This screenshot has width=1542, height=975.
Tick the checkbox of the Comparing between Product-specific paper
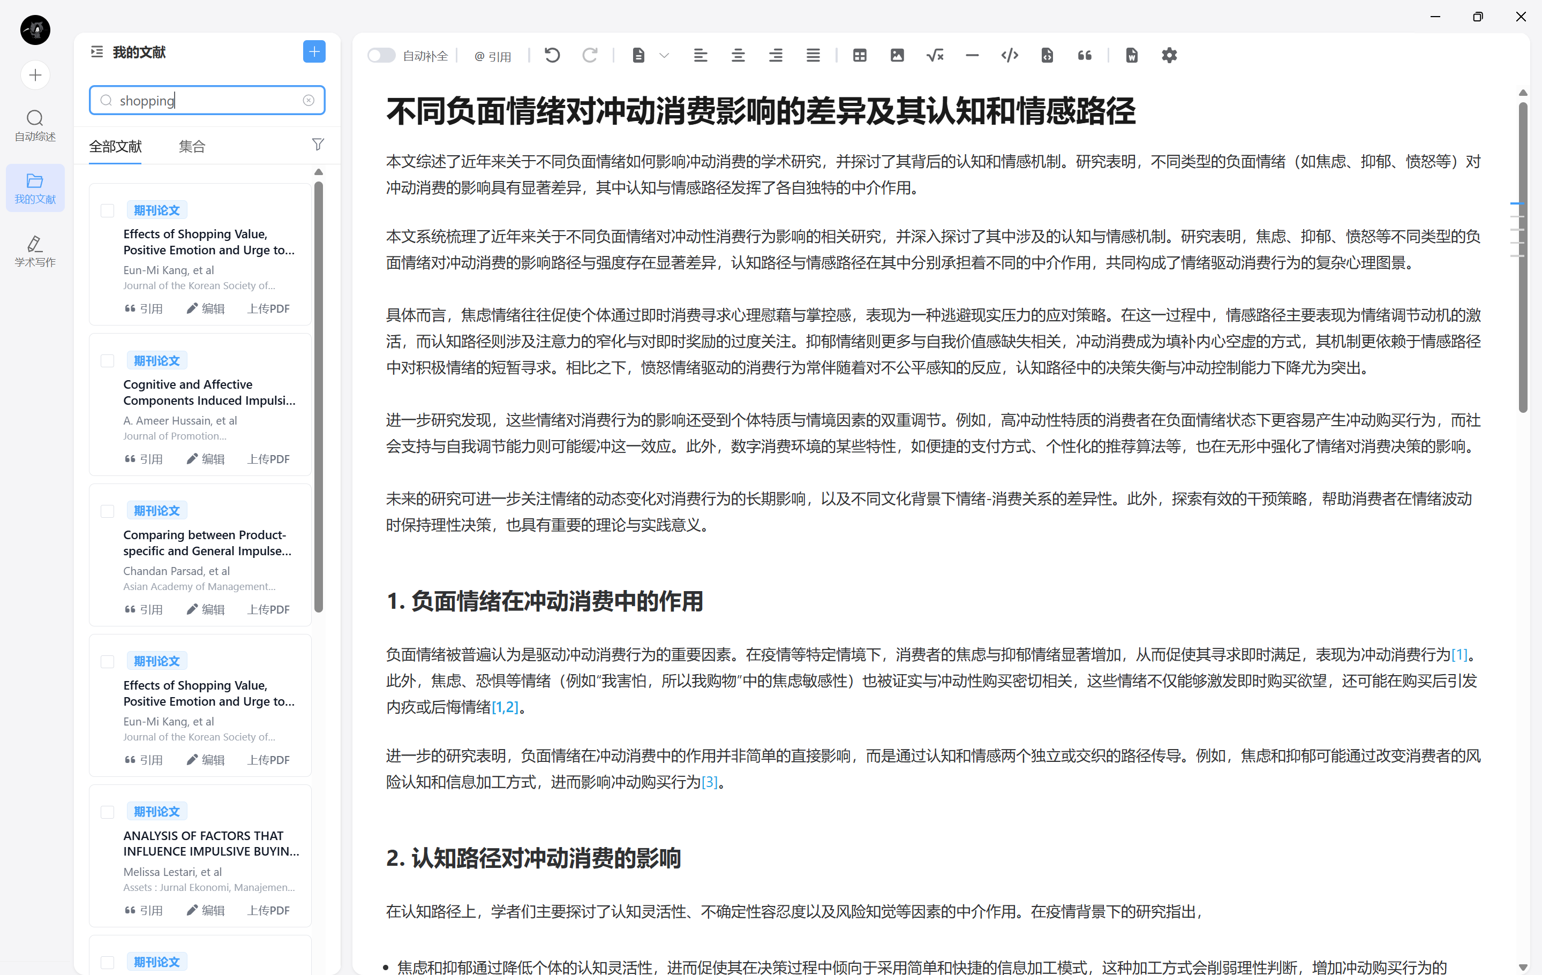click(x=107, y=511)
